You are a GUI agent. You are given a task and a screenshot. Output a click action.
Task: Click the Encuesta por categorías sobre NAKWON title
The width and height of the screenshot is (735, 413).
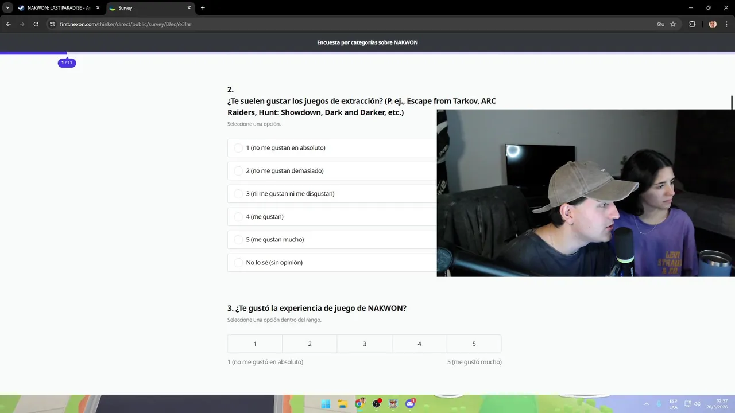point(367,42)
